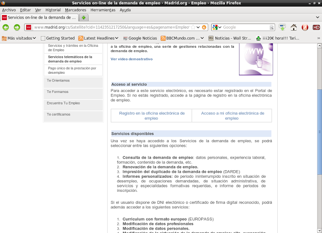The width and height of the screenshot is (322, 233).
Task: Click the Google search input field
Action: pos(244,27)
